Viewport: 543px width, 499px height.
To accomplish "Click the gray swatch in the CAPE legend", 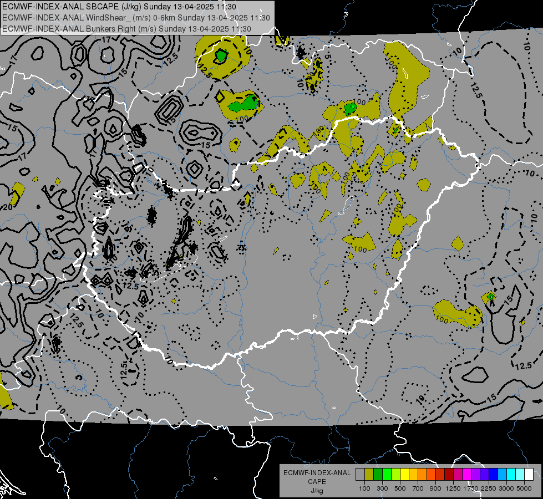I will click(360, 475).
